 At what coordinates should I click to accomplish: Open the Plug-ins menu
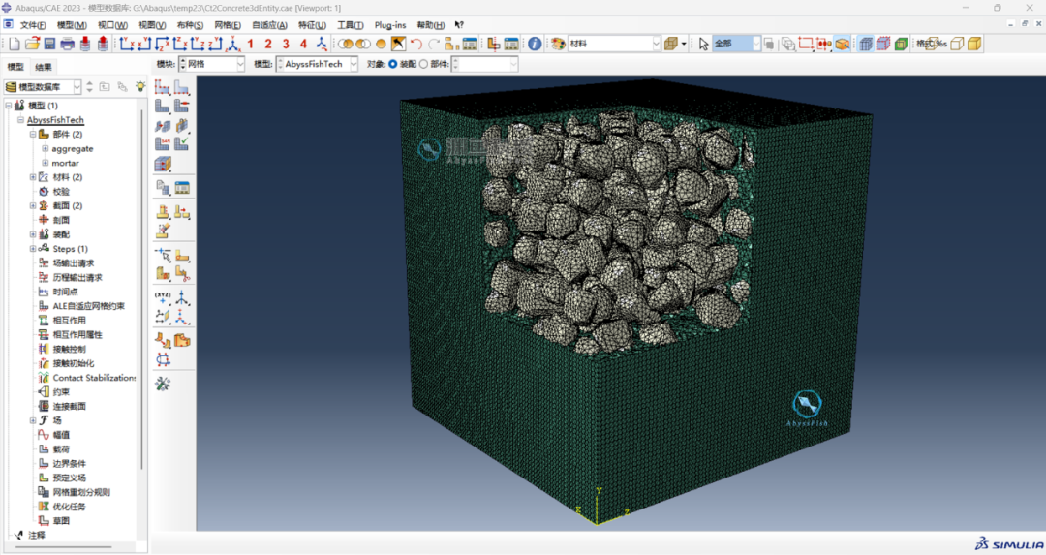390,25
